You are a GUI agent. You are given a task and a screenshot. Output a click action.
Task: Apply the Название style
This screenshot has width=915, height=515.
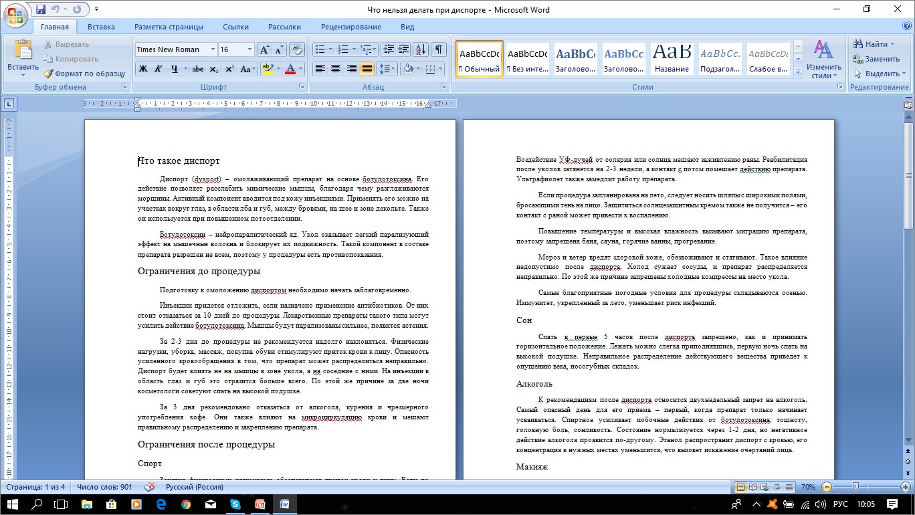672,59
